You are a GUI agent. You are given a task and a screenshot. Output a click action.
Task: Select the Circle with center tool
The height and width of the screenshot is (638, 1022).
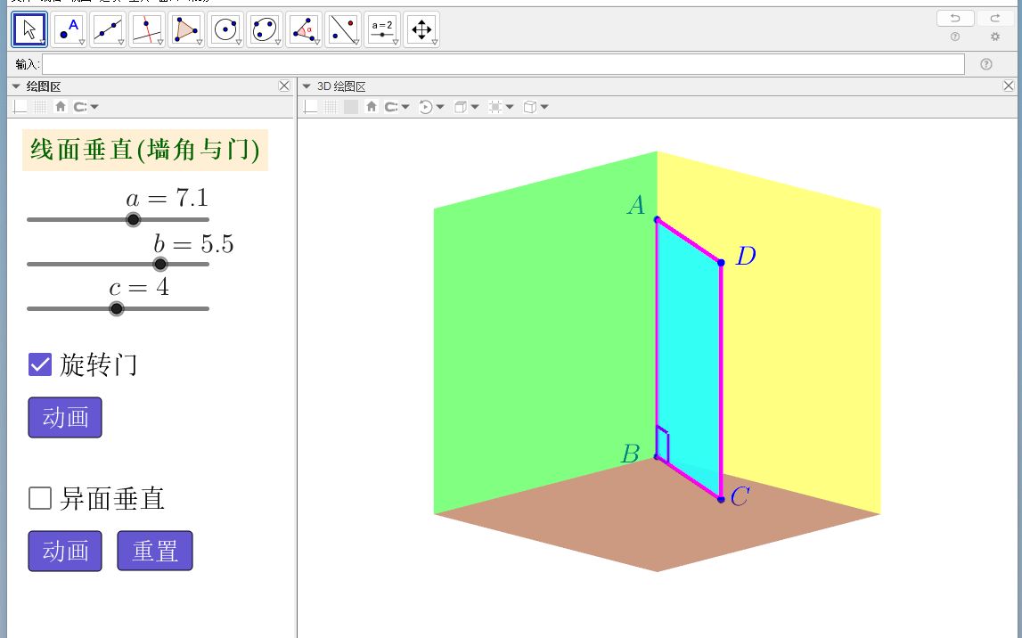pos(225,30)
